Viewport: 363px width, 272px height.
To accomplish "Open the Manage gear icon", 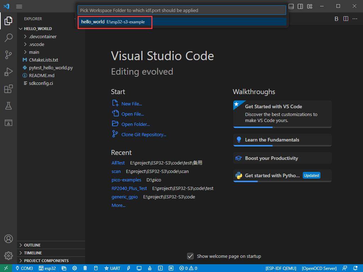I will click(9, 255).
